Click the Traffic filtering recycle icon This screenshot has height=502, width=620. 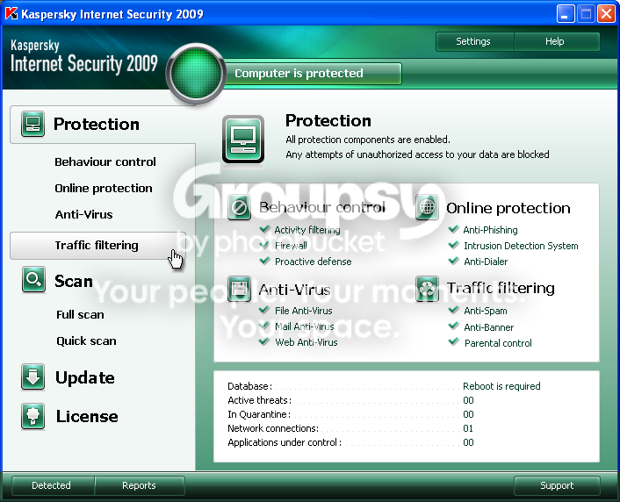pyautogui.click(x=427, y=289)
